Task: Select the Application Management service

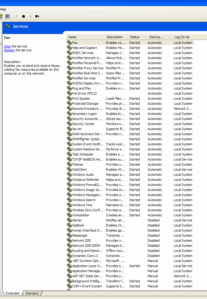Action: coord(130,271)
